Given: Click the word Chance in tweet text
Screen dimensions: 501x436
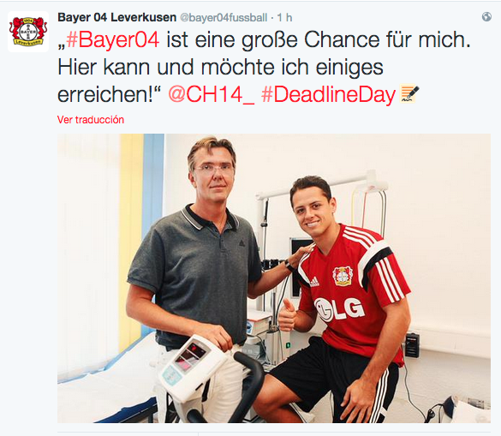Looking at the screenshot, I should 341,40.
